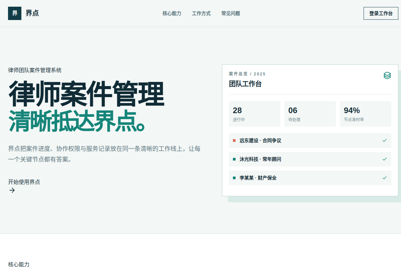The image size is (401, 267).
Task: Click the arrow icon under 开始使用界点
Action: (x=12, y=190)
